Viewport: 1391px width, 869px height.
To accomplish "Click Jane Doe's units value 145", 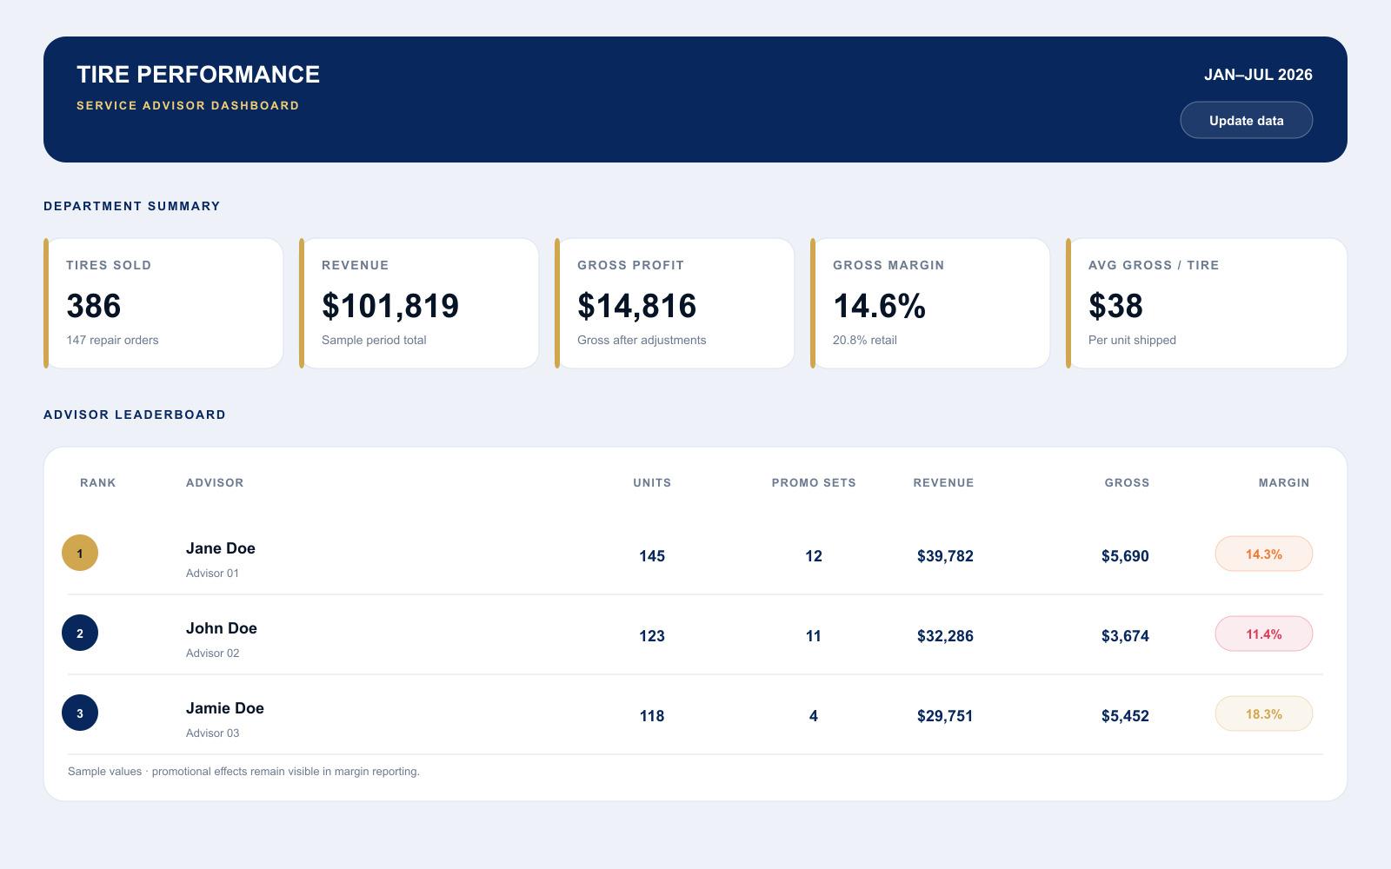I will [652, 556].
